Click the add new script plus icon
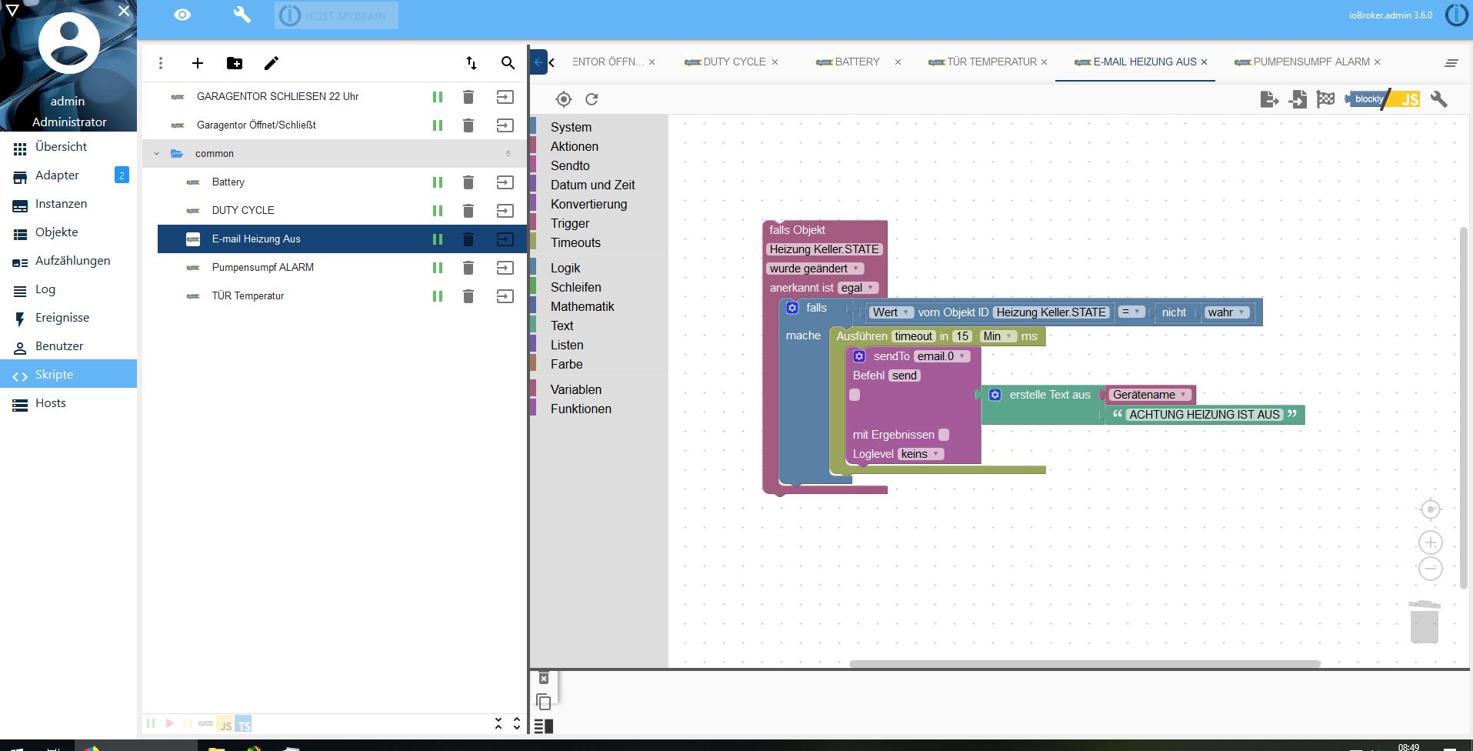1473x751 pixels. point(198,63)
